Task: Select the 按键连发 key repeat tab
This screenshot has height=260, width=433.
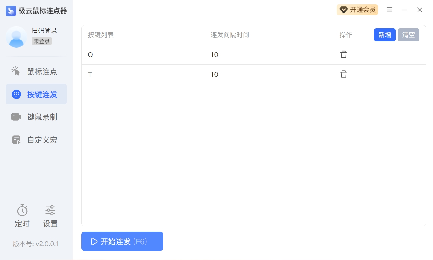Action: (36, 94)
